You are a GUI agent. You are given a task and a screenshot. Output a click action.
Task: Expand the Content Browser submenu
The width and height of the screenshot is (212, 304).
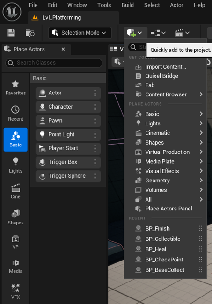click(165, 94)
